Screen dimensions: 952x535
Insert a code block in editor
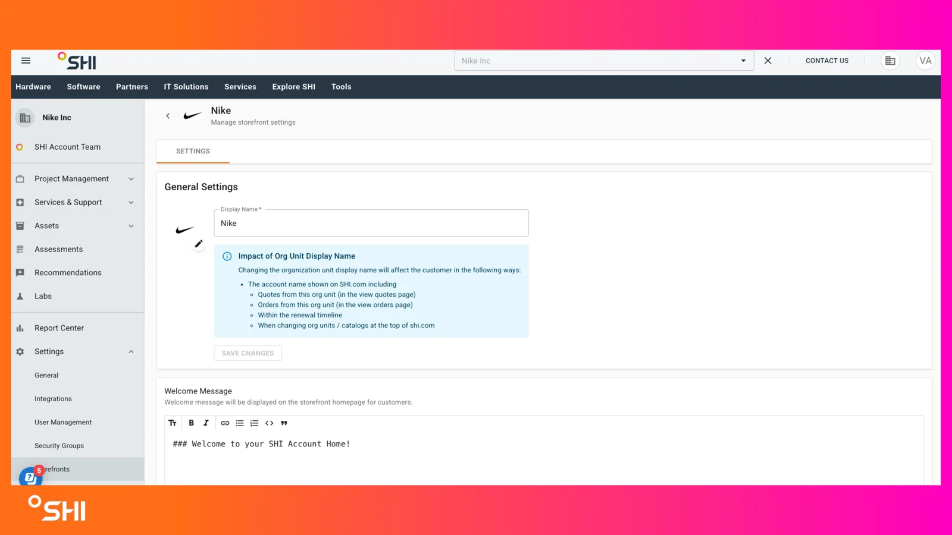[269, 423]
